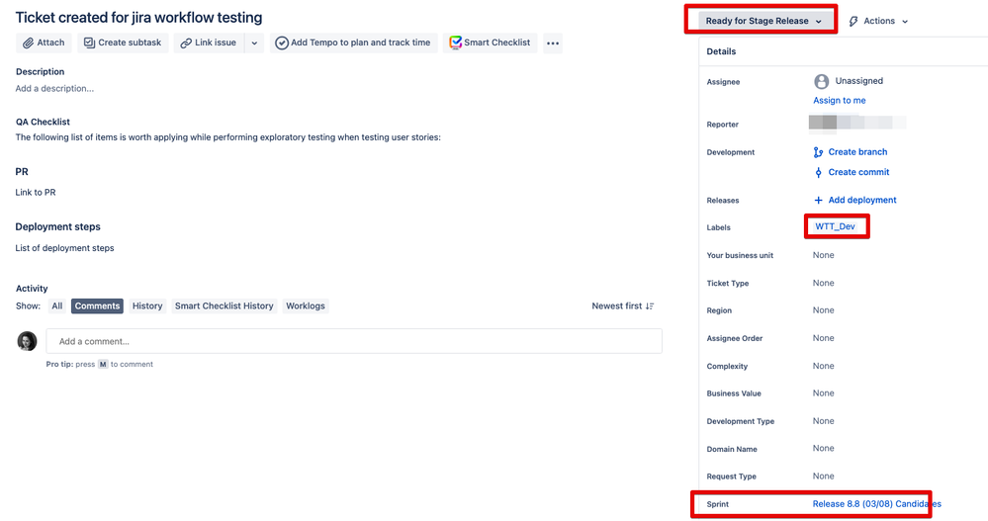Click the Region None value
988x521 pixels.
(823, 310)
